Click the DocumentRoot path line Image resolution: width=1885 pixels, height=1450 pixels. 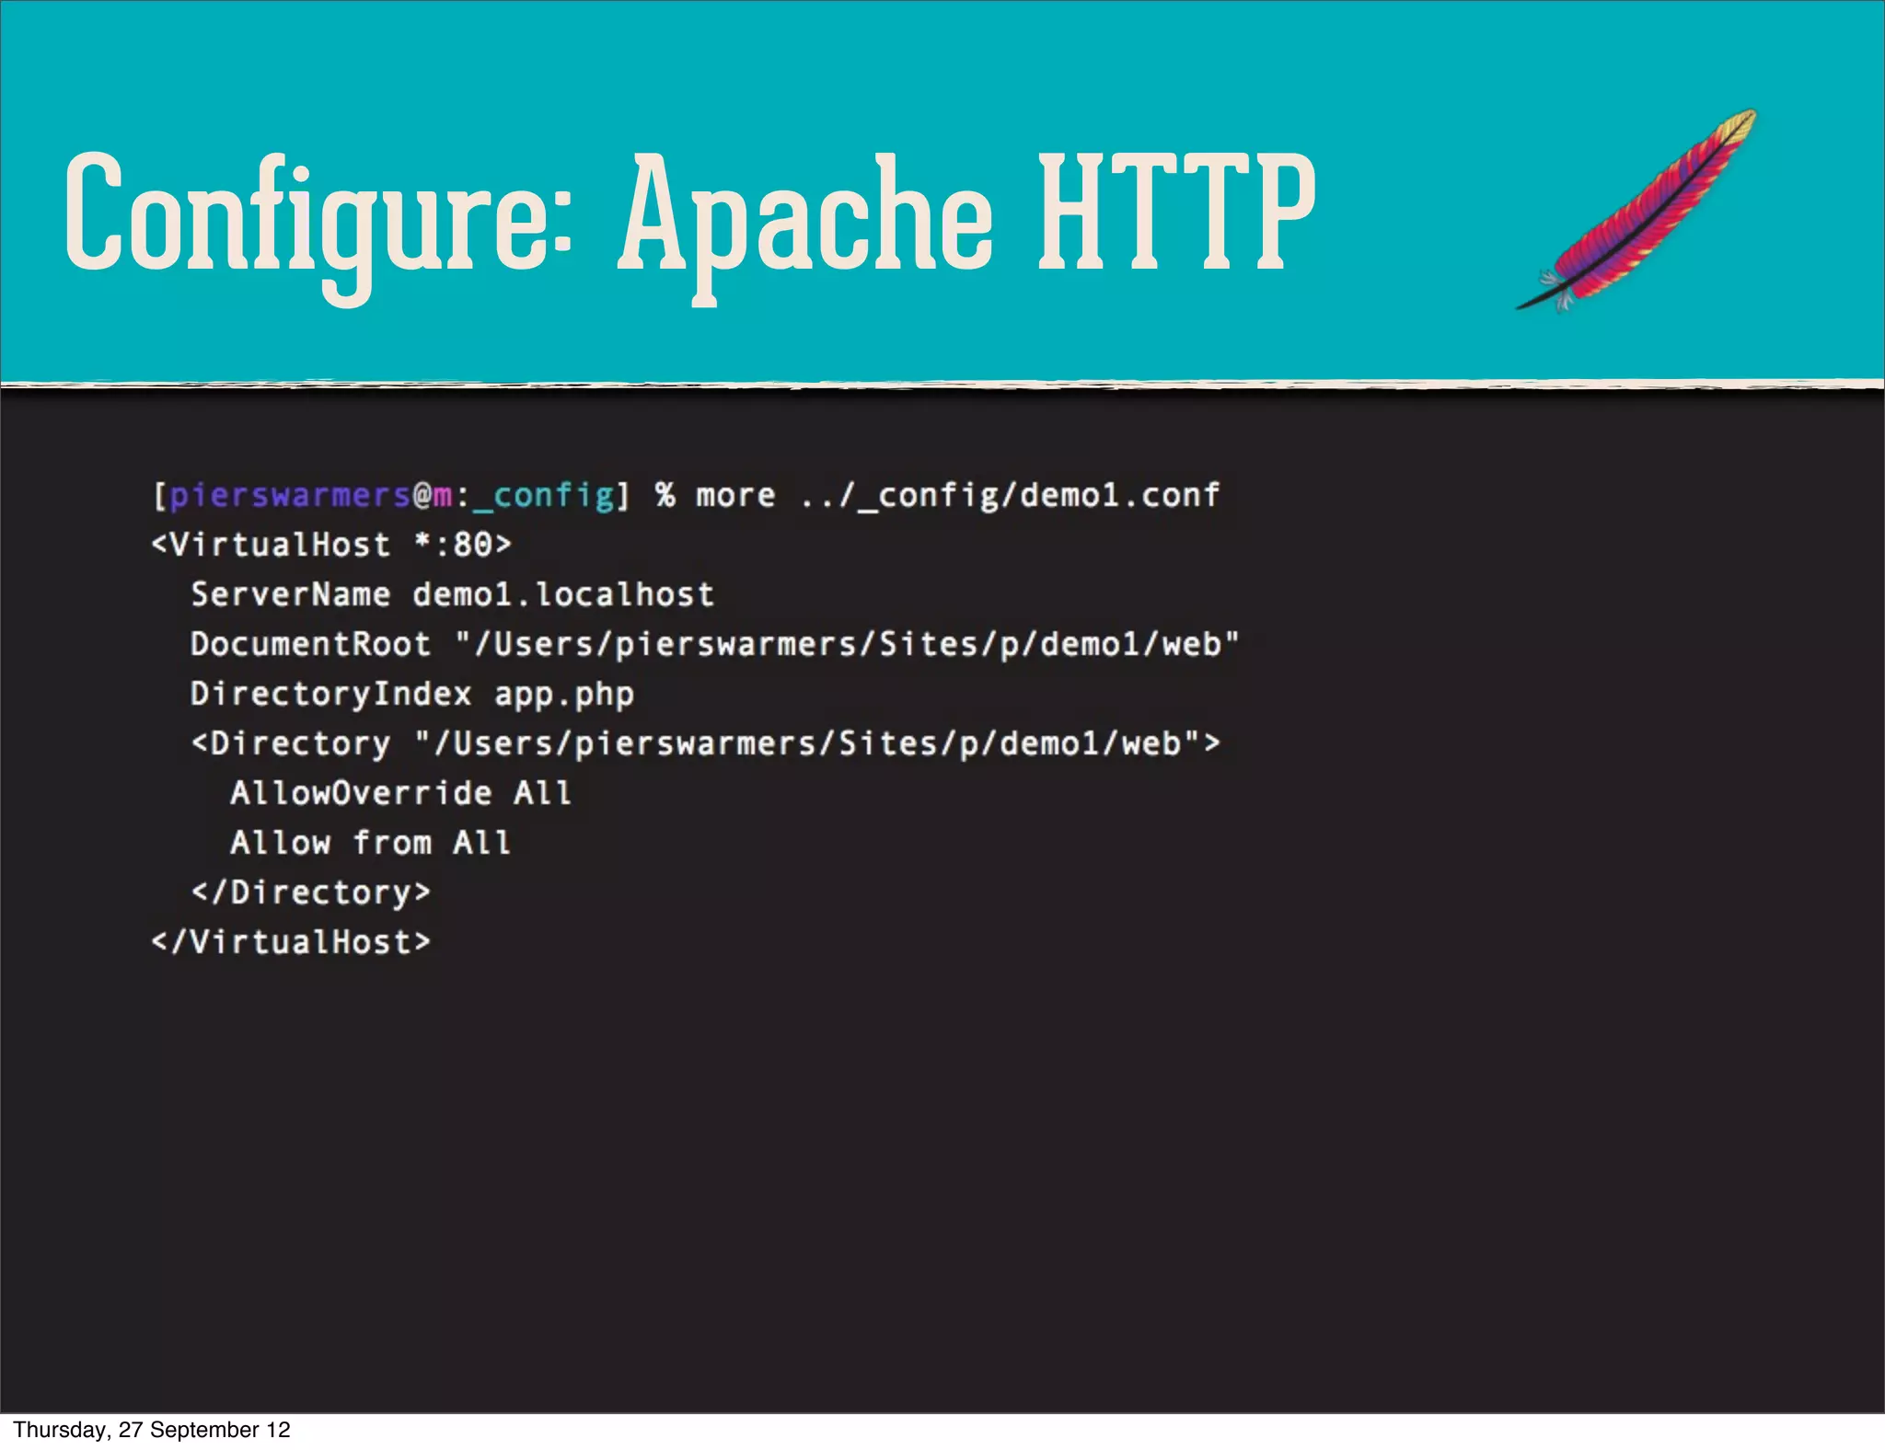point(715,644)
